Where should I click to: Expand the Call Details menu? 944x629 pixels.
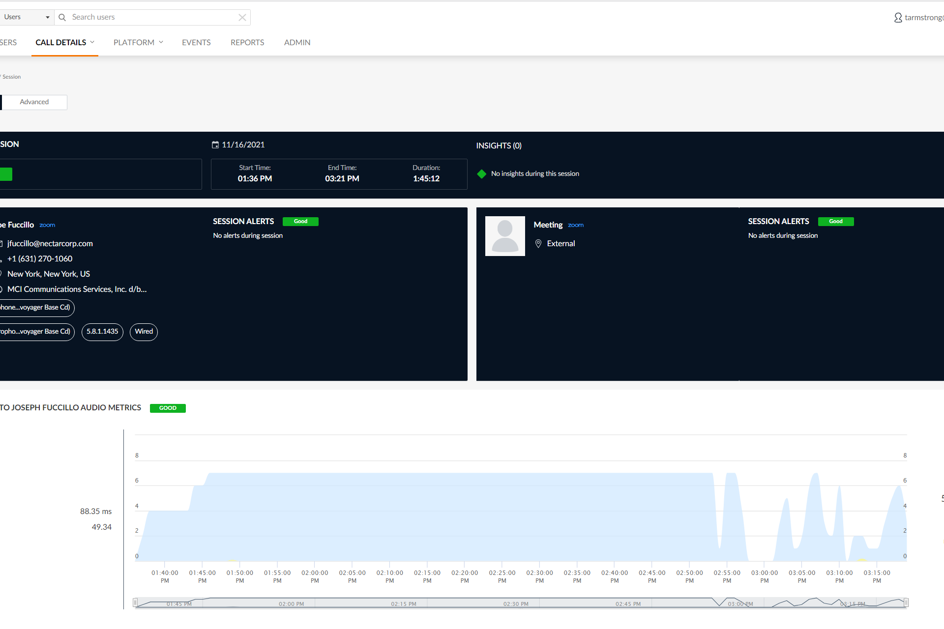pos(64,43)
